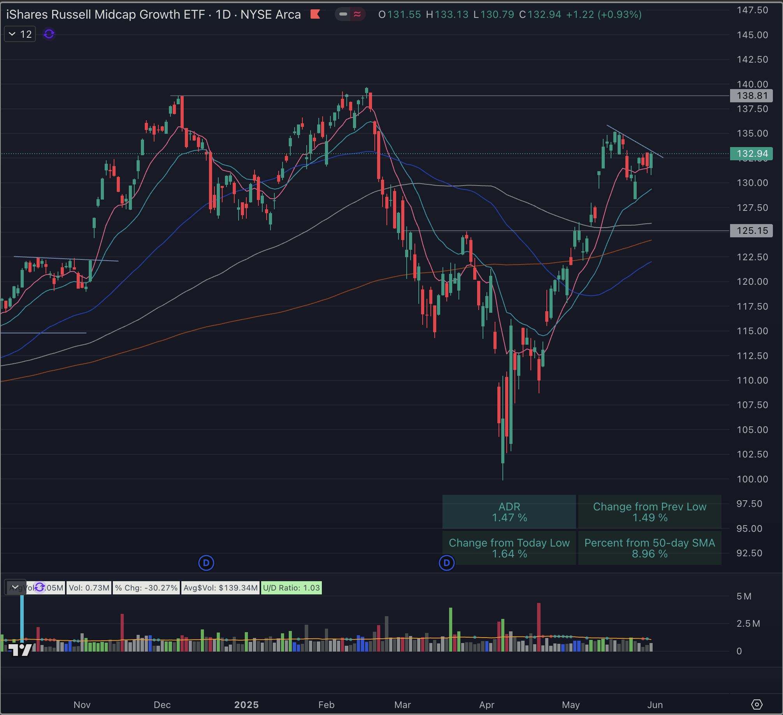This screenshot has width=783, height=715.
Task: Click the purple refresh icon near the legend
Action: click(48, 34)
